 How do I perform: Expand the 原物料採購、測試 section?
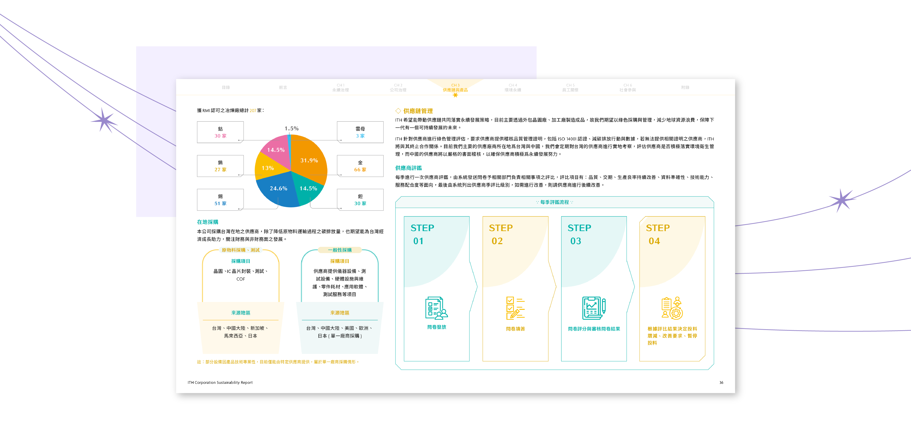(x=241, y=250)
